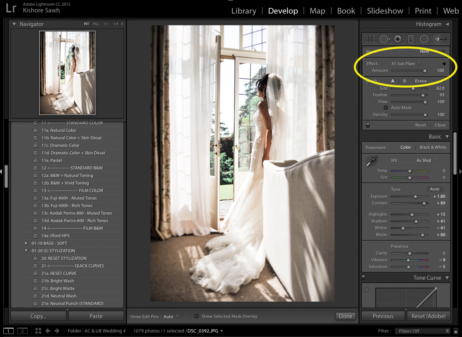This screenshot has height=337, width=462.
Task: Expand effect sliders with the black triangle
Action: [444, 64]
